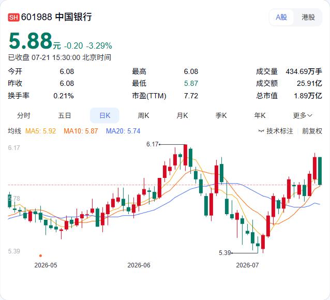Click the technical annotation icon
330x300 pixels.
[261, 131]
